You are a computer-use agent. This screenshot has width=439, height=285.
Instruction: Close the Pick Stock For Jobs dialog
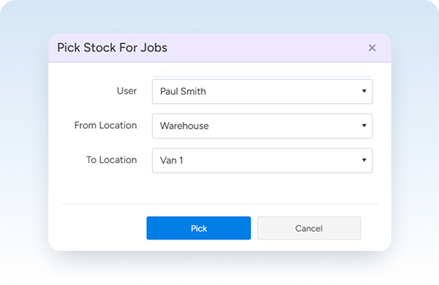click(372, 48)
